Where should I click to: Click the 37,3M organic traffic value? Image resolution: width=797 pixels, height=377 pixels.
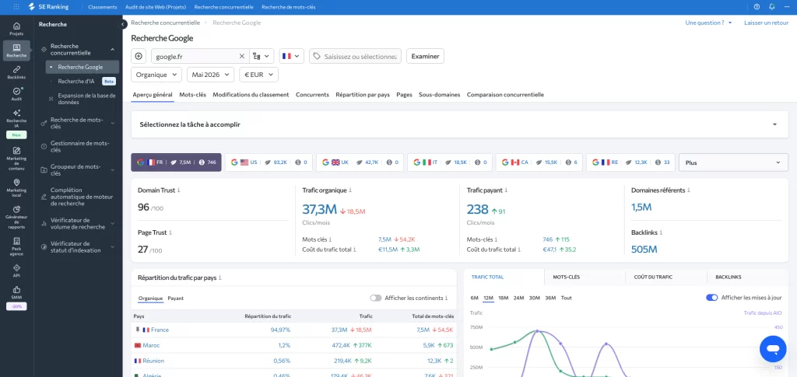(320, 208)
